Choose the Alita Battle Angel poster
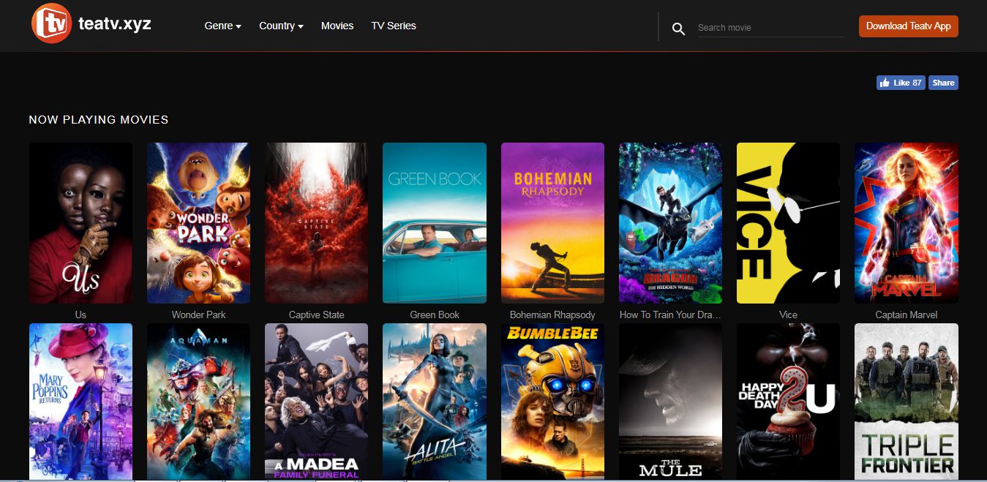This screenshot has width=987, height=482. [435, 402]
